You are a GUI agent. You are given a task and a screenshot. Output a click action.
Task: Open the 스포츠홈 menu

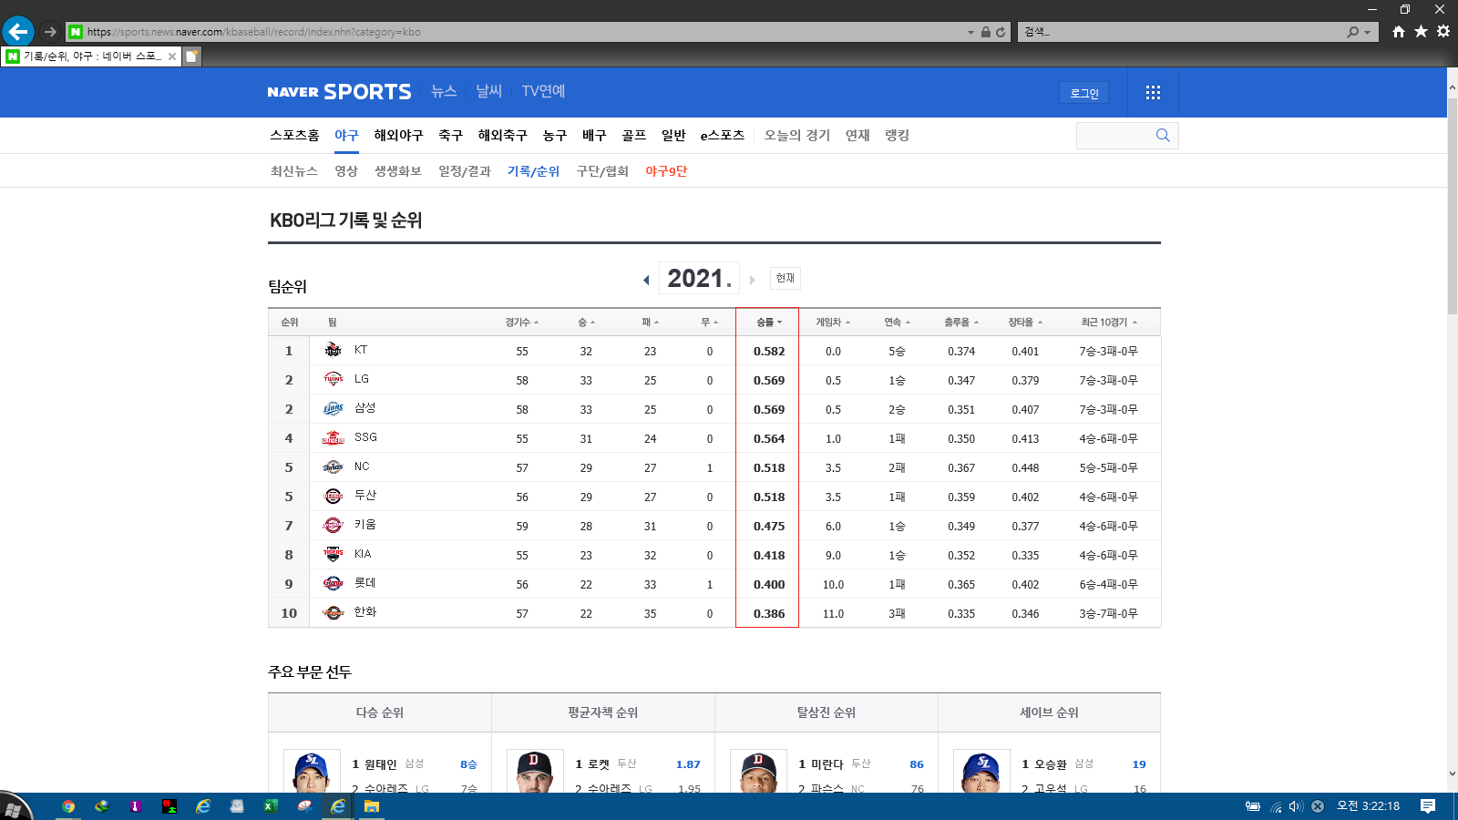pos(294,135)
